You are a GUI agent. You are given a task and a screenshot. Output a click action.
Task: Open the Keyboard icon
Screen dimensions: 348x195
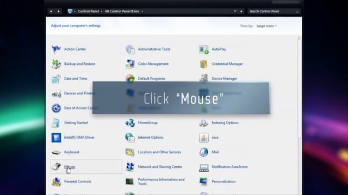click(x=56, y=152)
